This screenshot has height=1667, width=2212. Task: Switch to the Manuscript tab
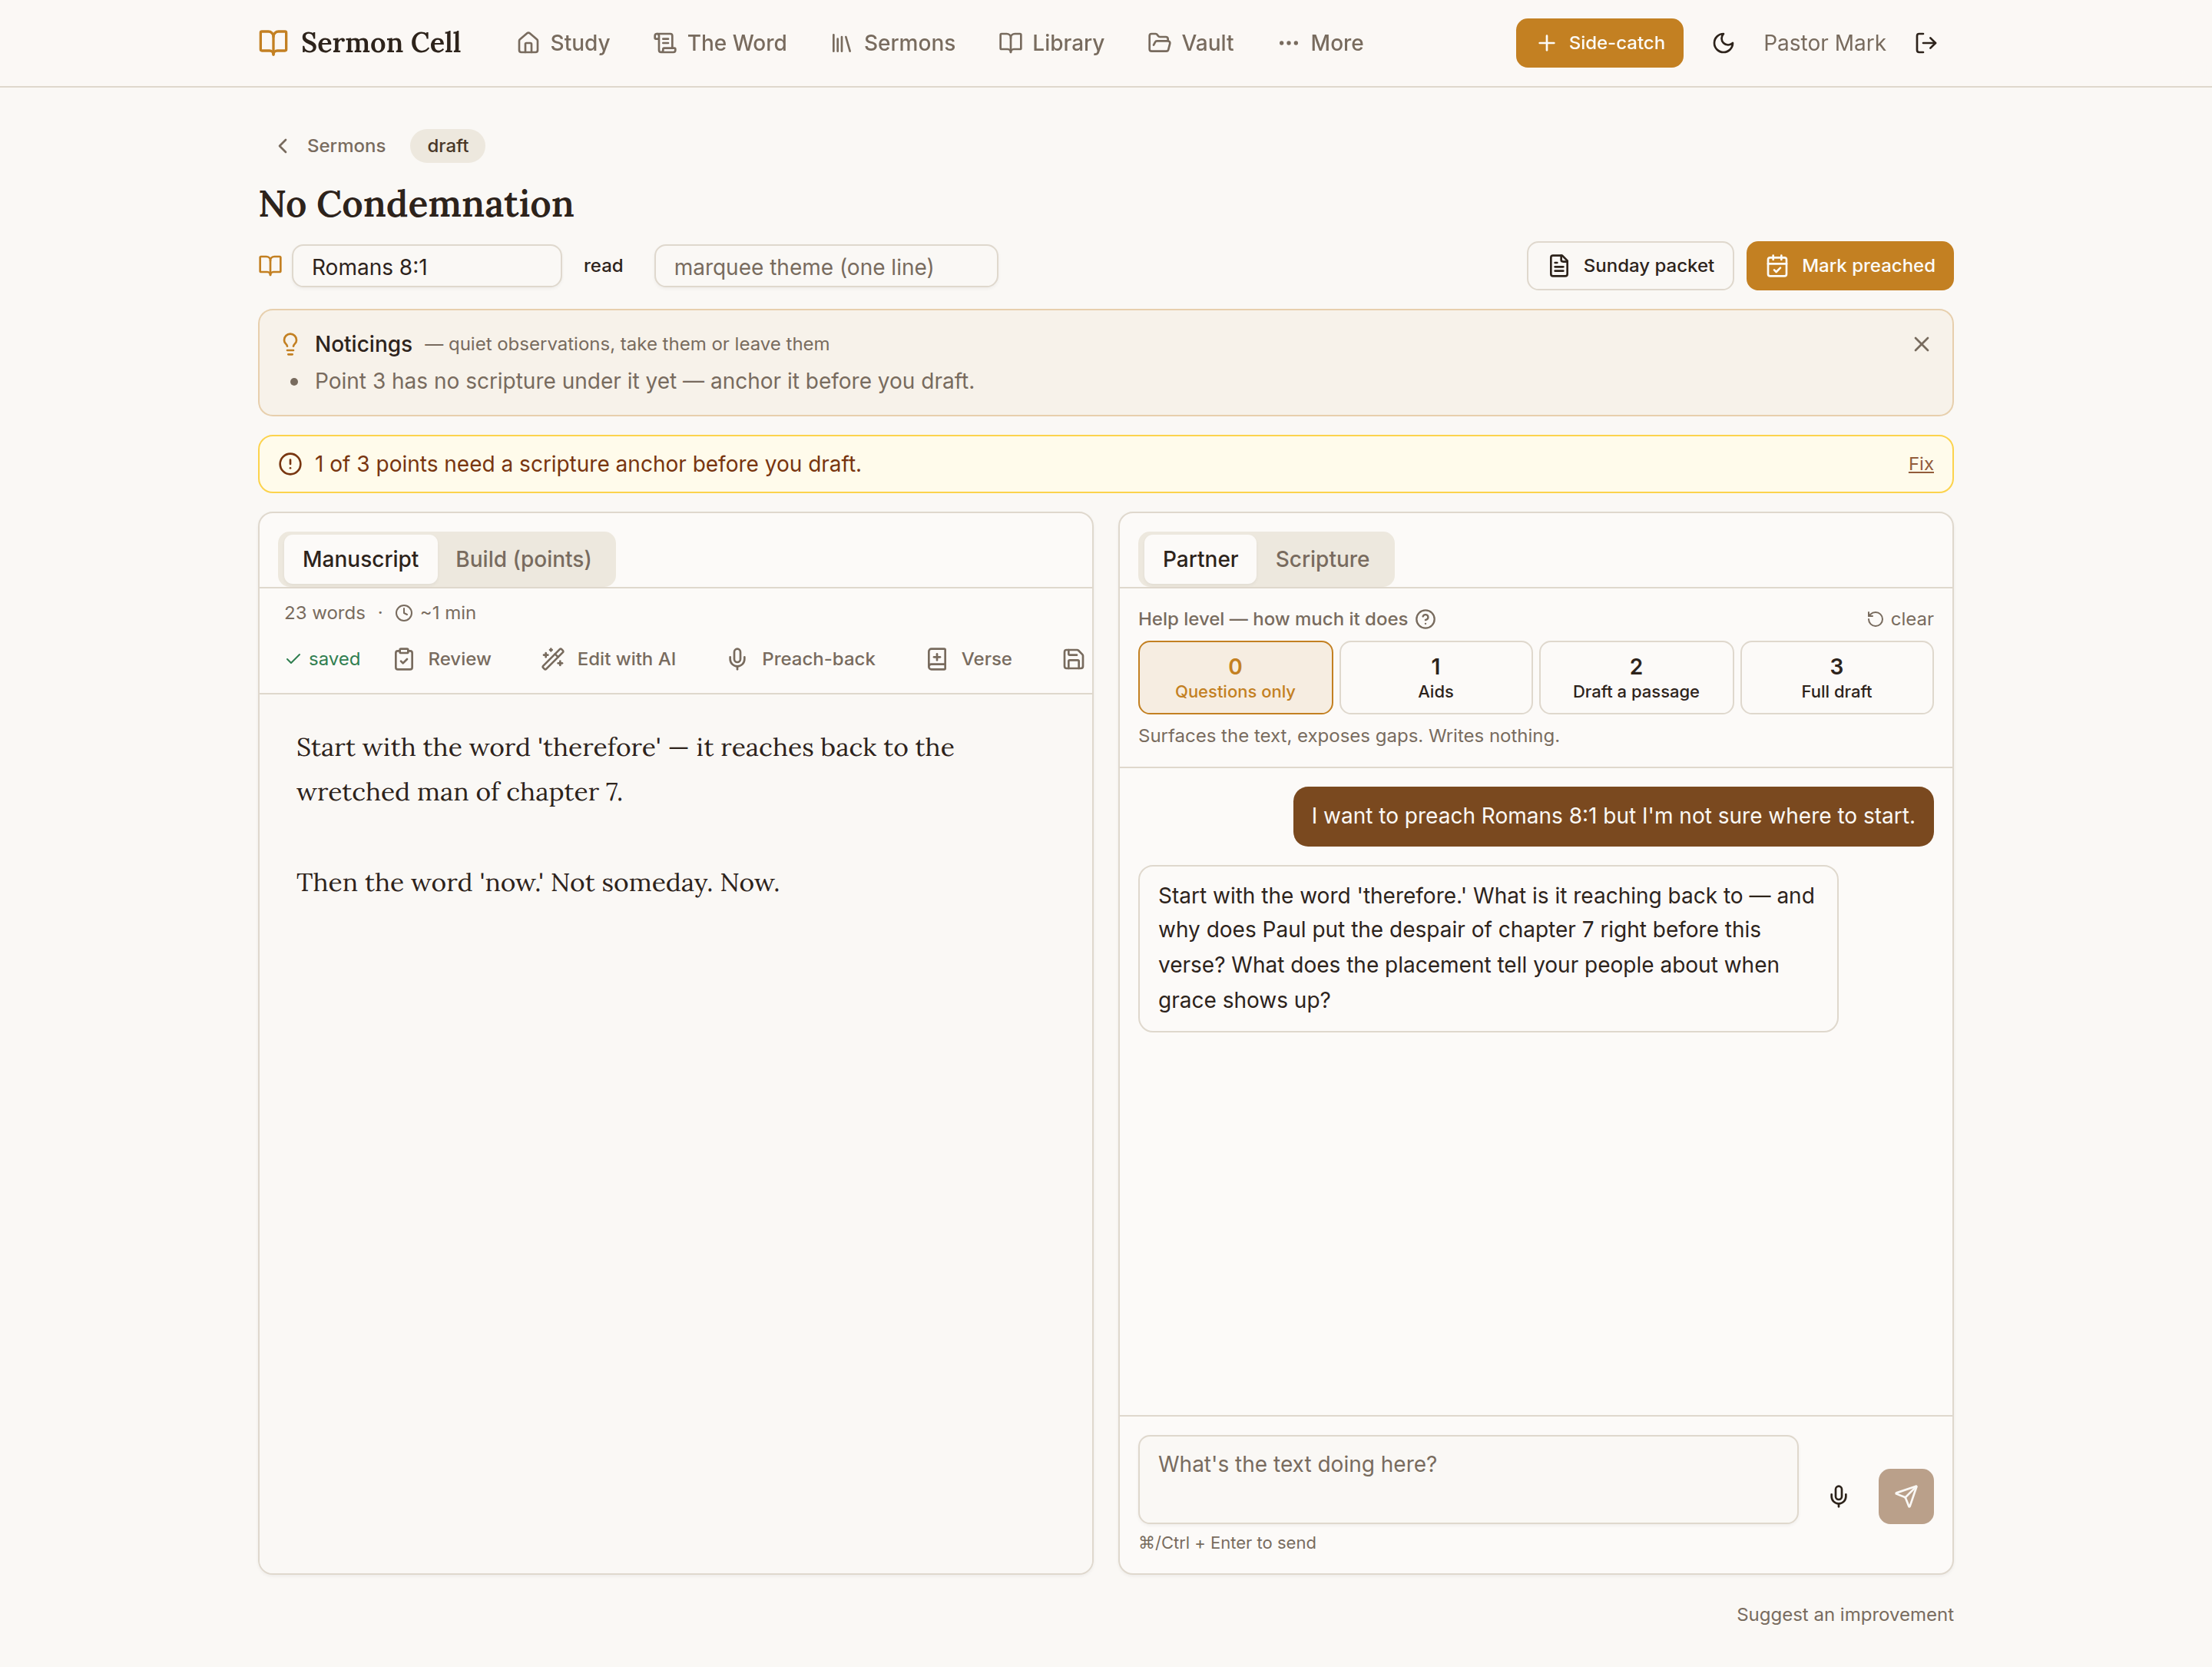[360, 559]
